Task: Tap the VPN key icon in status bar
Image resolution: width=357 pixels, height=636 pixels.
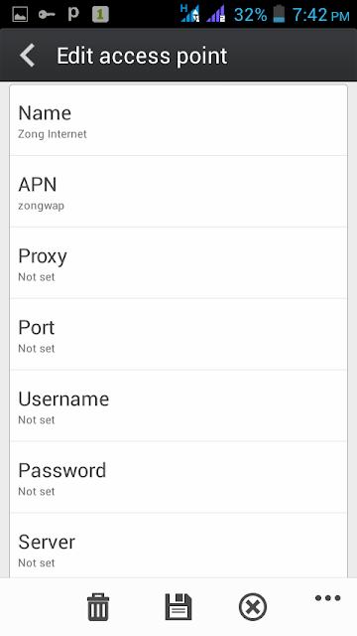Action: click(x=47, y=15)
